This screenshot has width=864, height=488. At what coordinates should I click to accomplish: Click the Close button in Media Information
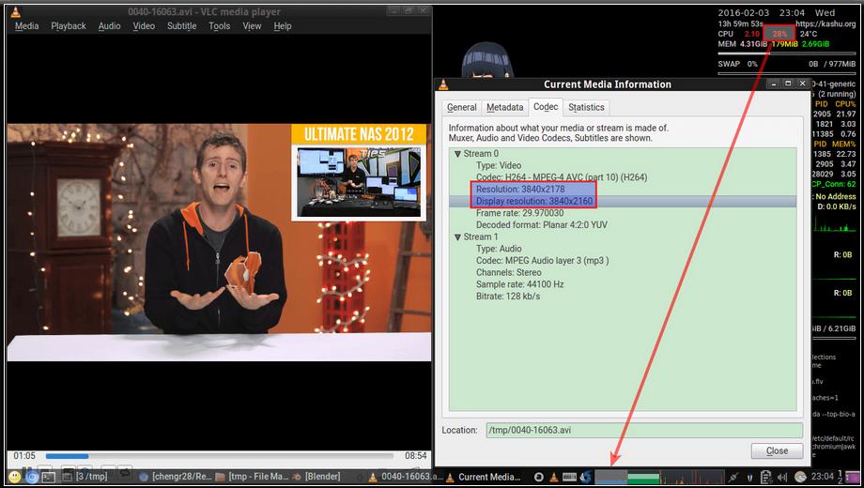point(777,450)
